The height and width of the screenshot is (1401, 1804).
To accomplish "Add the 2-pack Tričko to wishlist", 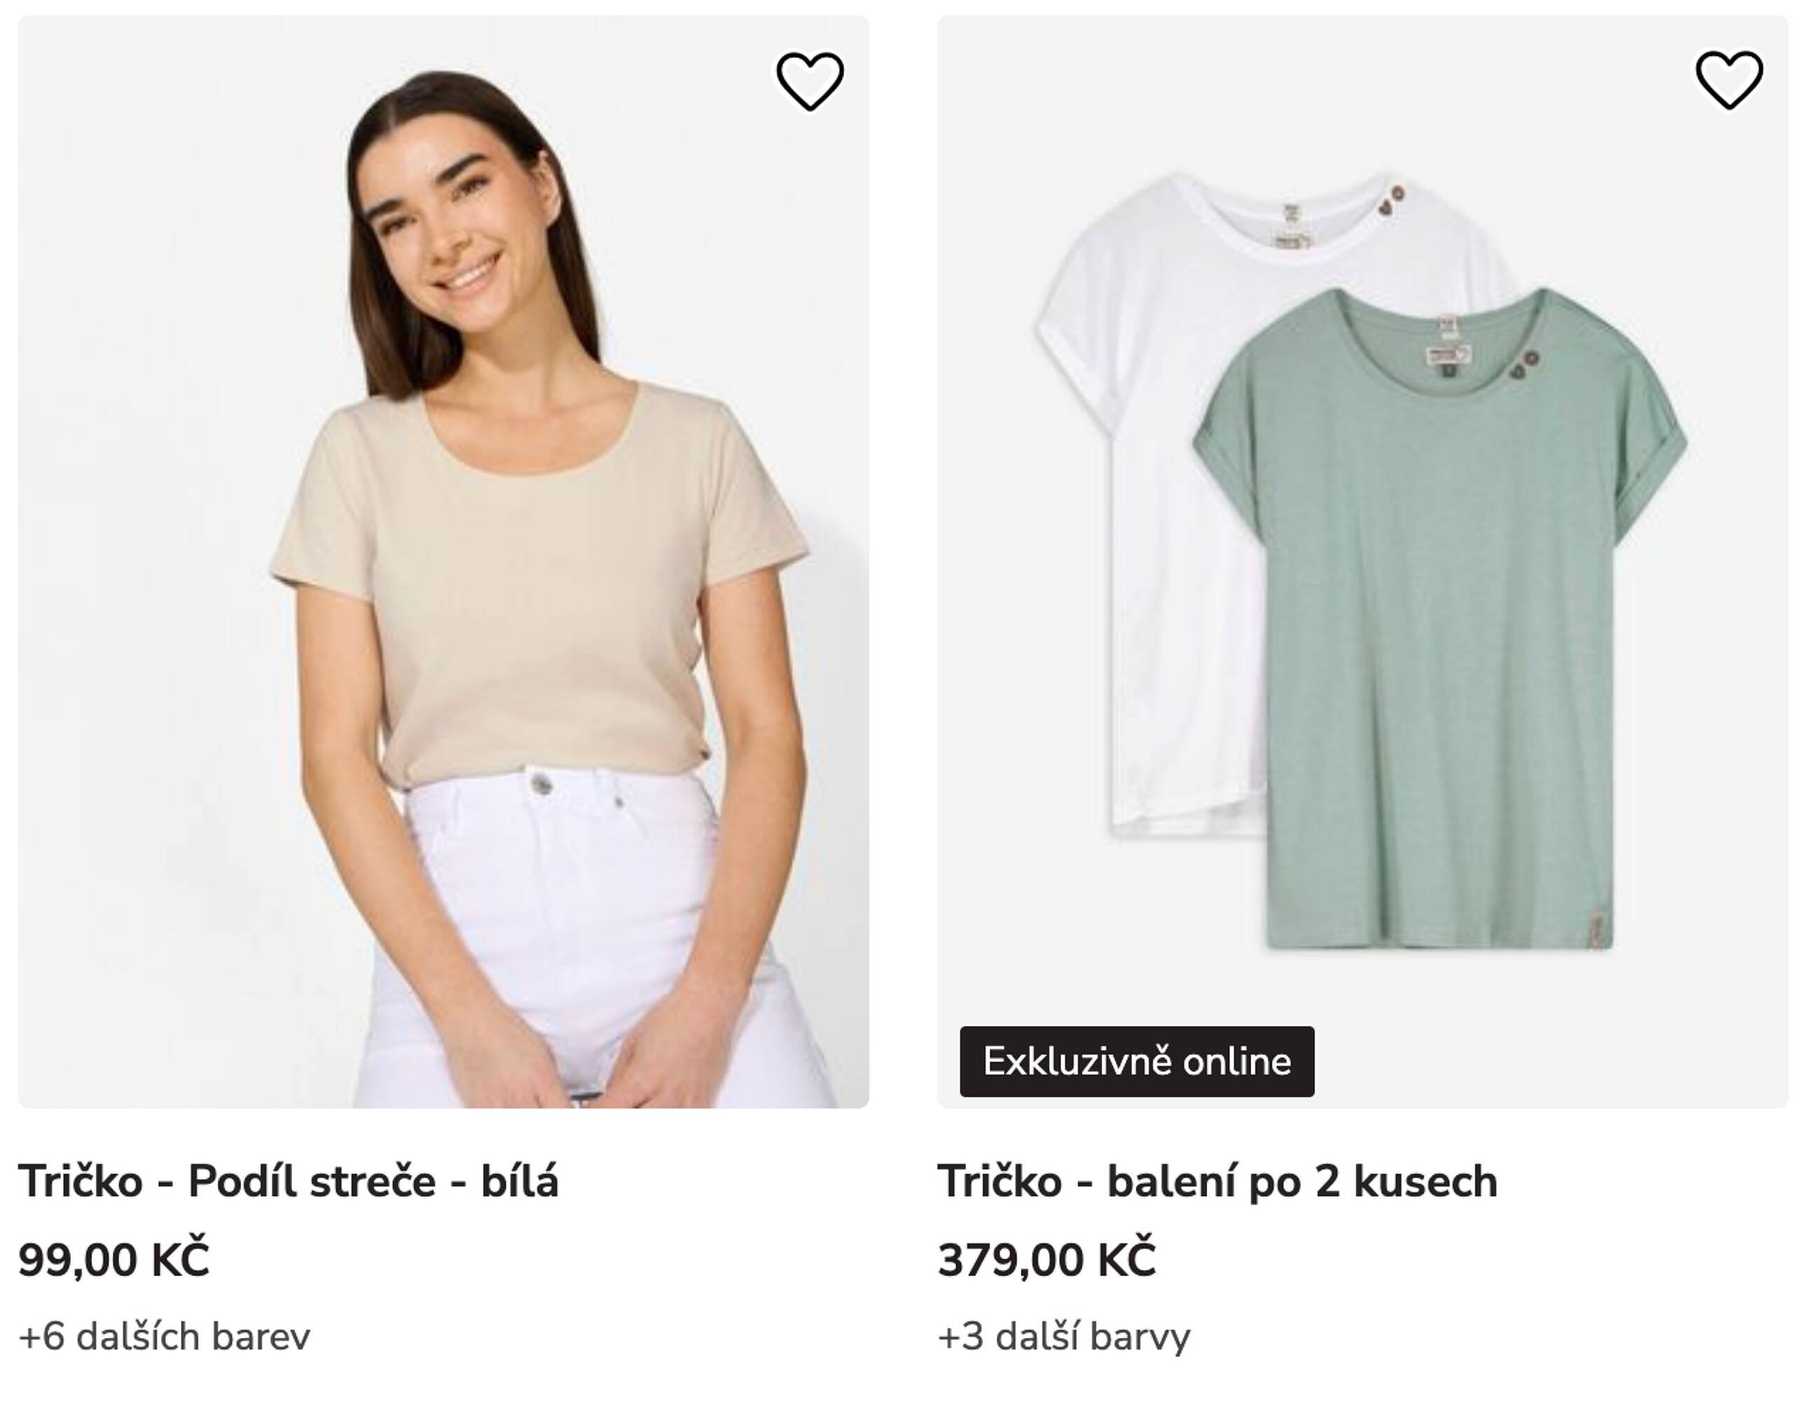I will pyautogui.click(x=1729, y=80).
